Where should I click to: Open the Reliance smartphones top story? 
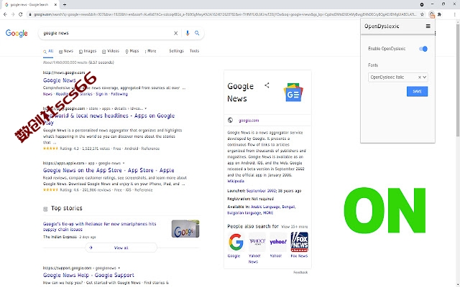(100, 227)
